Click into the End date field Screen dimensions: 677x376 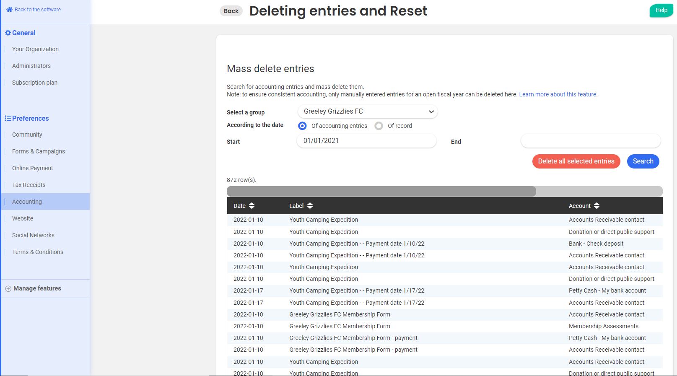(x=590, y=141)
